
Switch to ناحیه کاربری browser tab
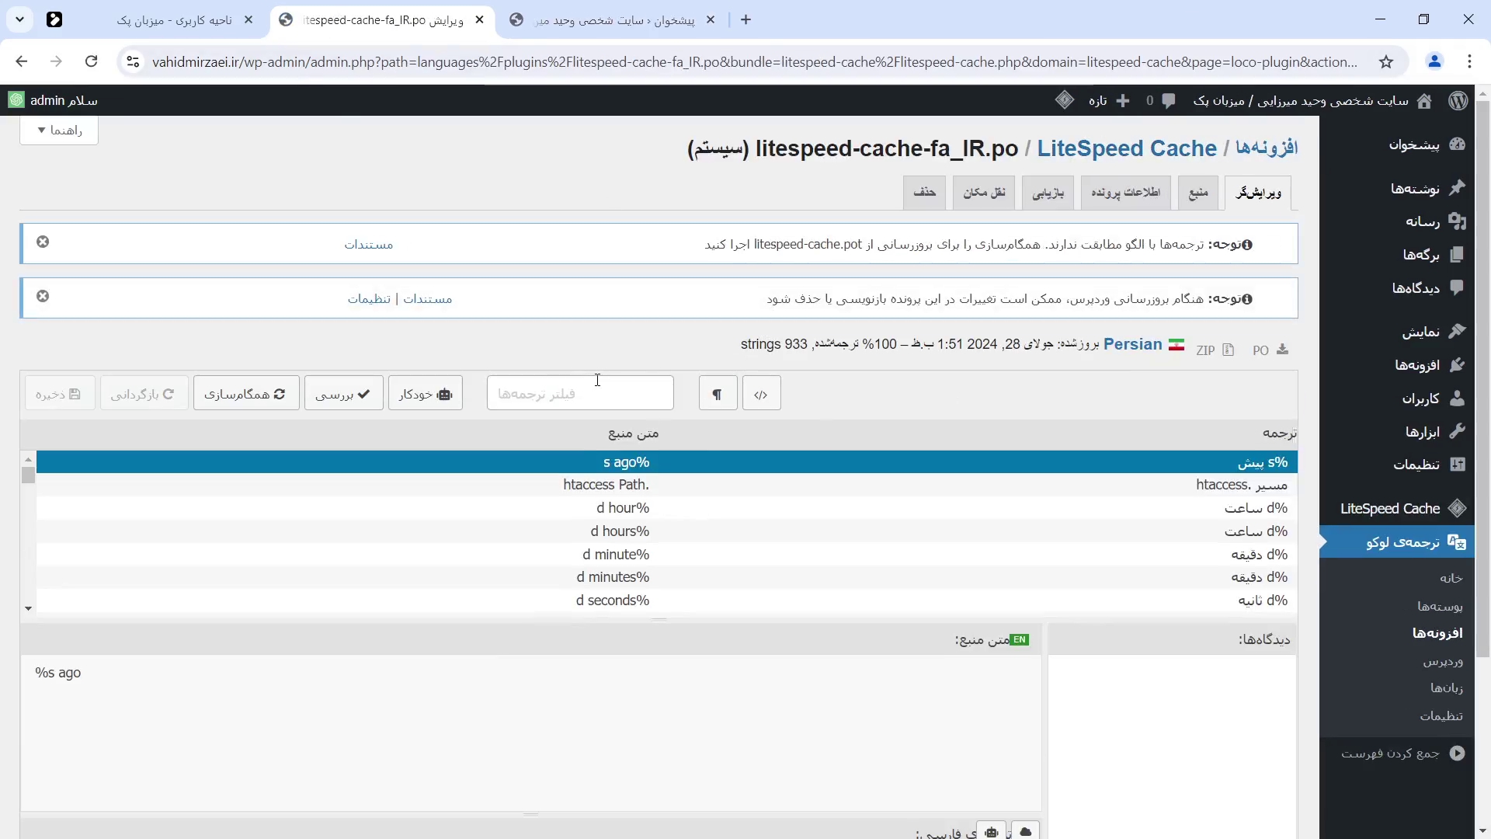(x=175, y=20)
